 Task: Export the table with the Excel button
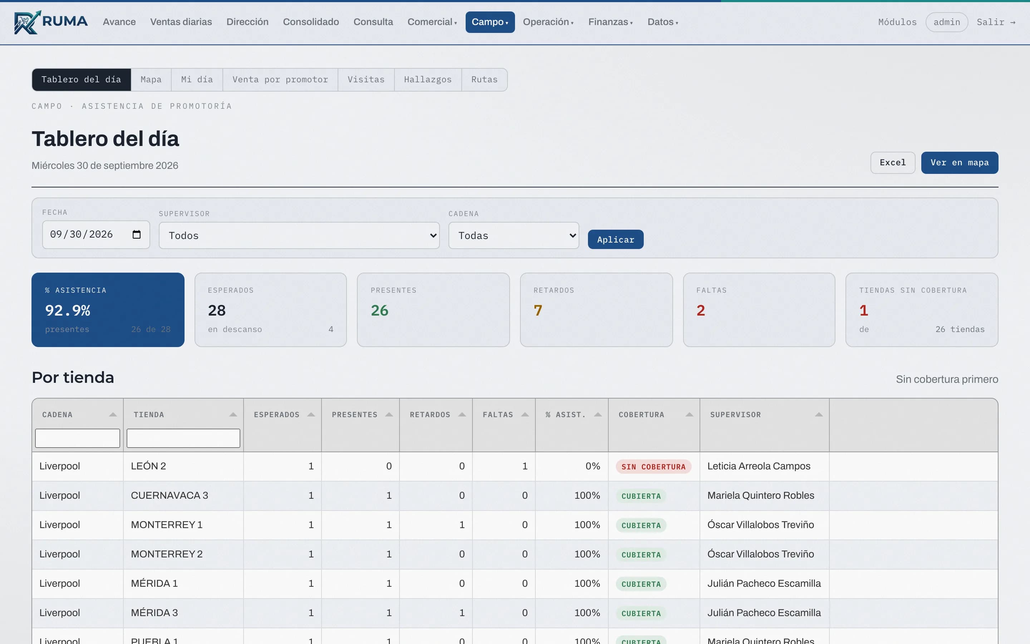pyautogui.click(x=893, y=163)
